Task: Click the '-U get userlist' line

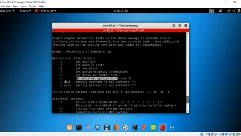Action: click(77, 62)
